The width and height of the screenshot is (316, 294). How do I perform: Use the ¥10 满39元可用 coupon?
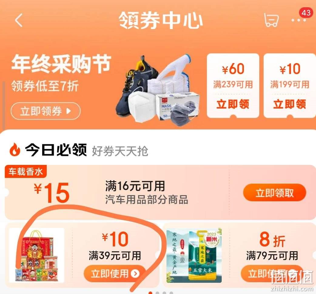[x=114, y=274]
